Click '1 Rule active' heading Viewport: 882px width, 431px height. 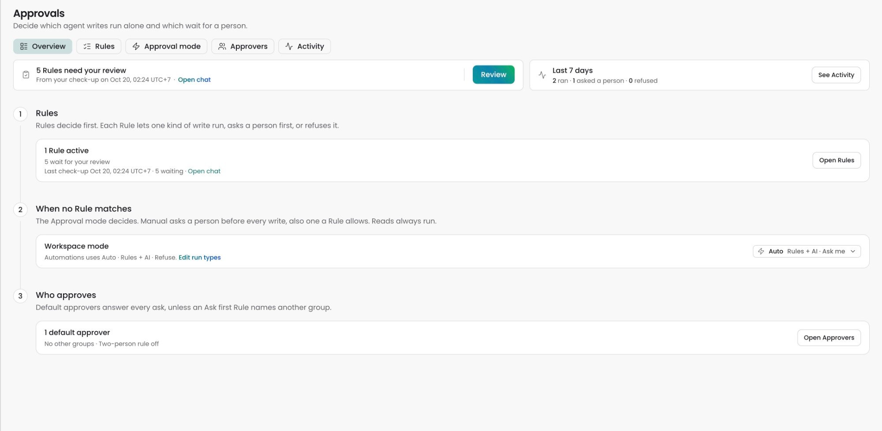pos(67,151)
